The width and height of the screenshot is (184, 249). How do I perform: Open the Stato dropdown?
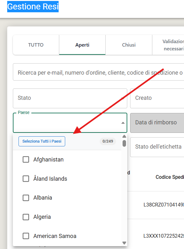pos(70,98)
